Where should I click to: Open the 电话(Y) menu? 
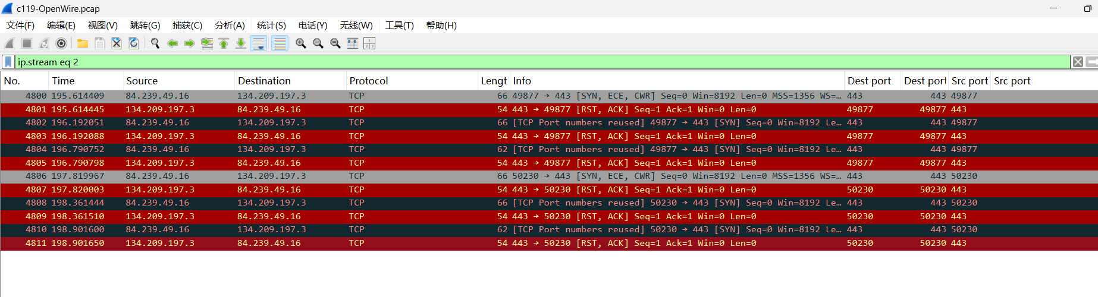[313, 26]
